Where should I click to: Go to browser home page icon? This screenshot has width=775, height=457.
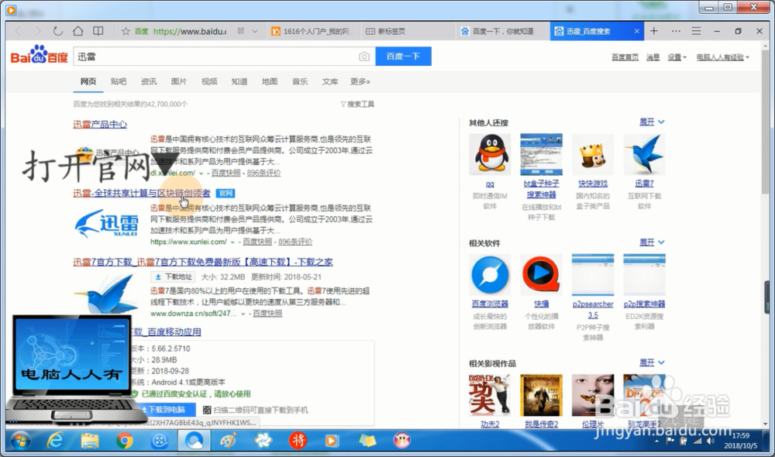click(x=78, y=31)
